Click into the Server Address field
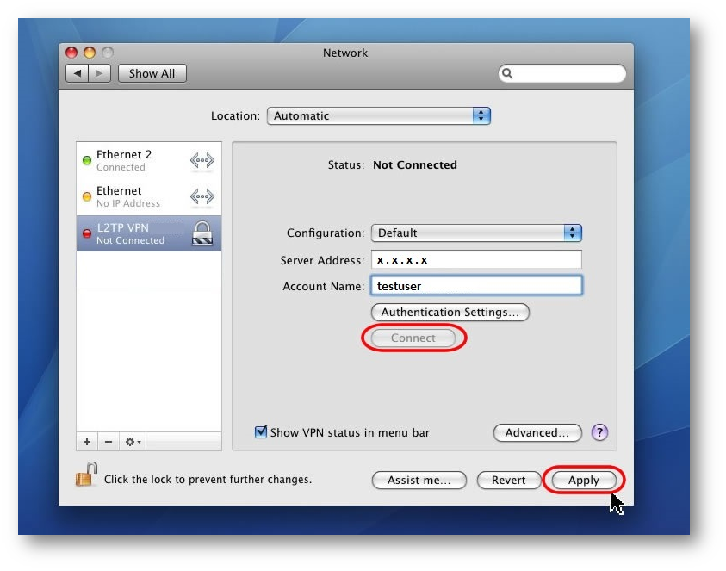 [x=476, y=260]
